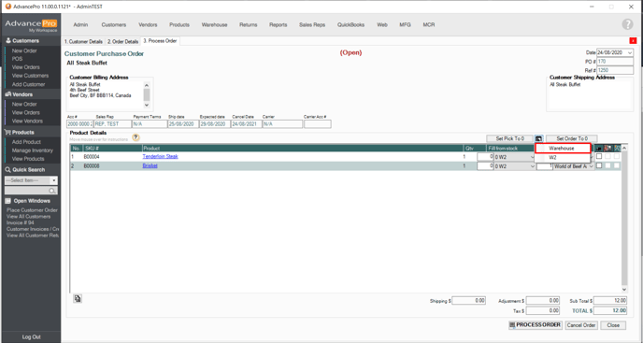This screenshot has height=343, width=643.
Task: Click the PROCESS ORDER button
Action: click(536, 325)
